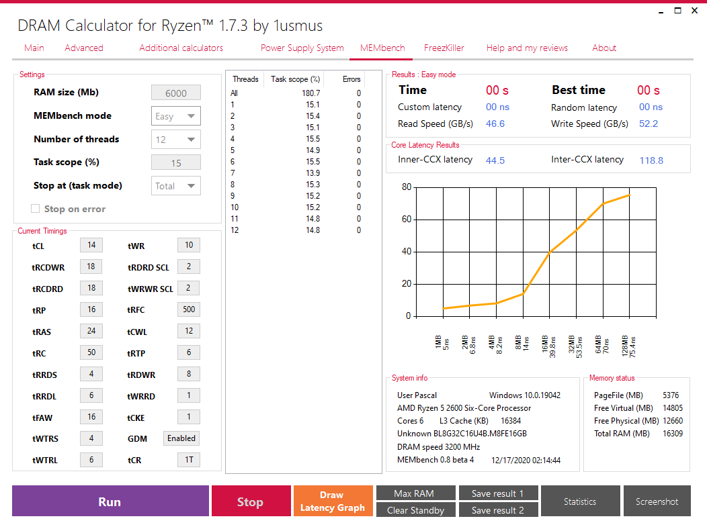Click the tWR value field
The image size is (707, 531).
pyautogui.click(x=189, y=245)
